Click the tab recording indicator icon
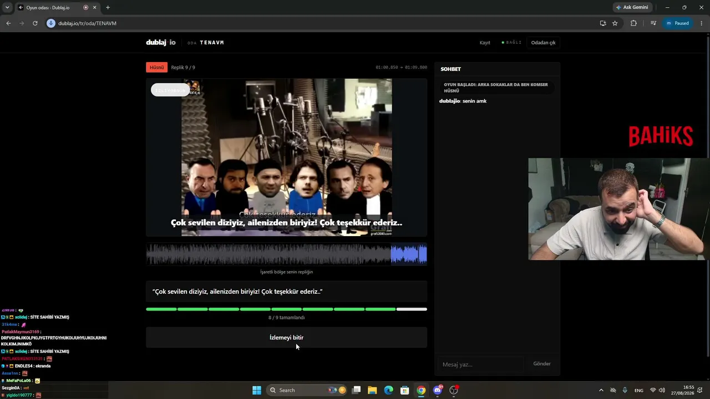 tap(85, 7)
